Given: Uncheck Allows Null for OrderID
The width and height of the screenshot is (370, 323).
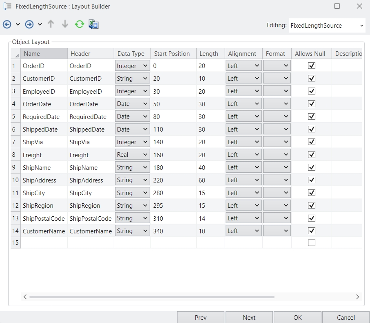Looking at the screenshot, I should 312,66.
